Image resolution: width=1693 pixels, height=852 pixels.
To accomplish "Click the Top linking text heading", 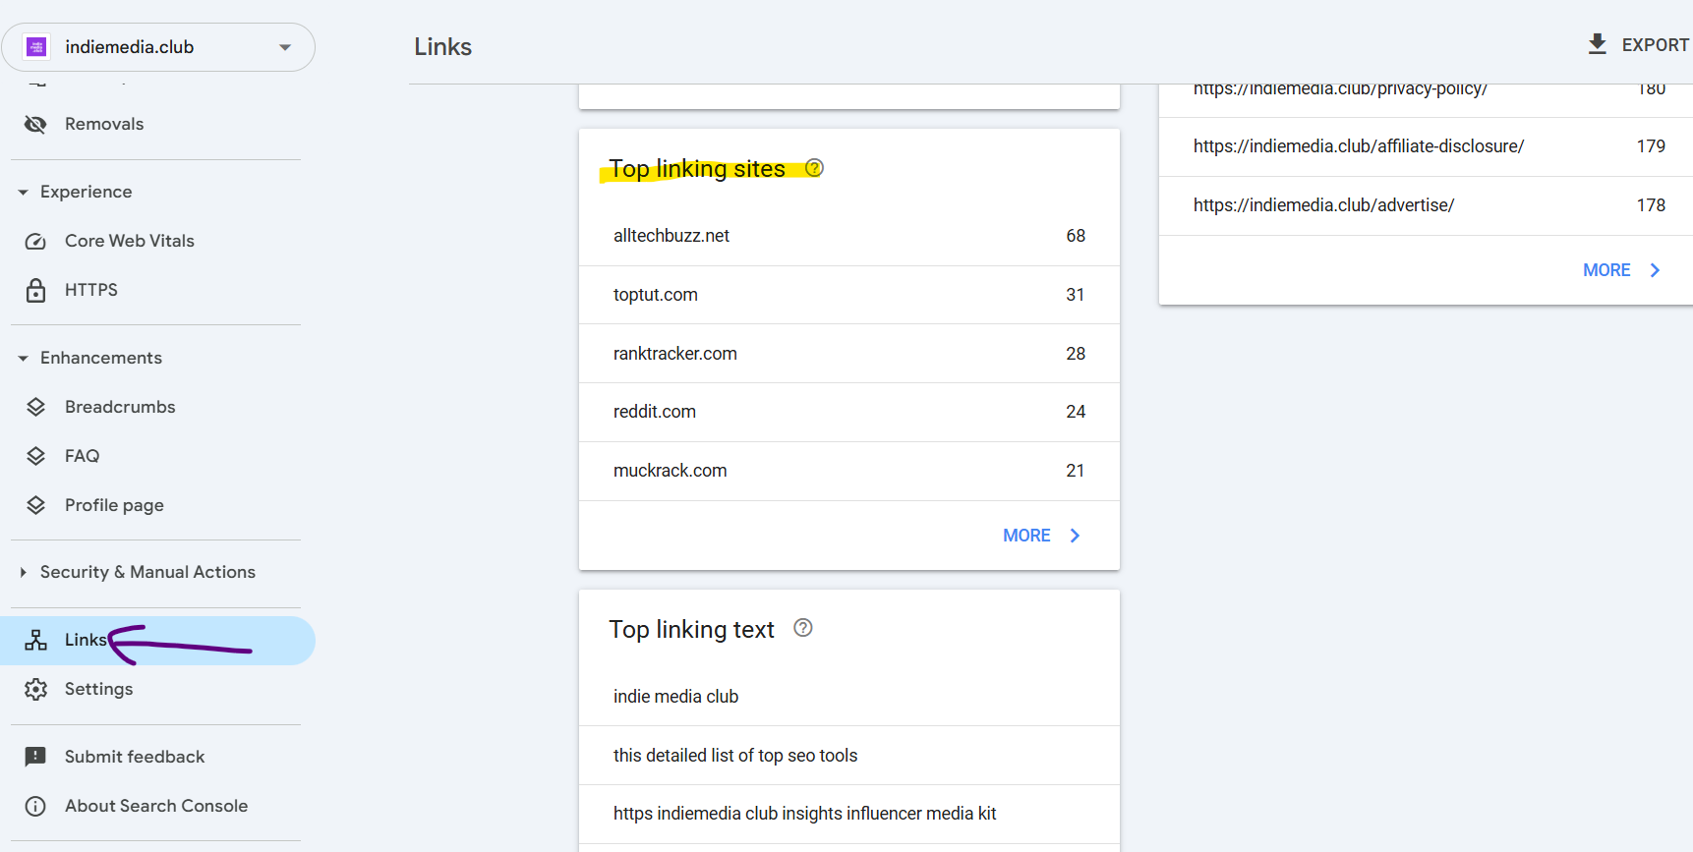I will [x=691, y=629].
